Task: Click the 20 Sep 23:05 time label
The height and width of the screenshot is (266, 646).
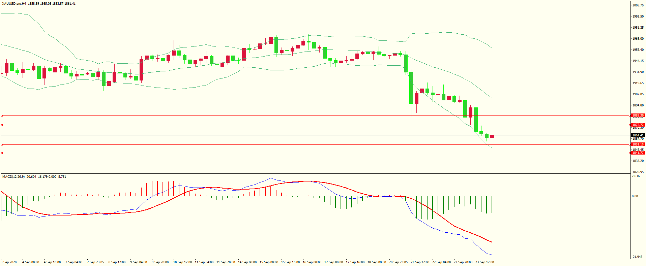Action: click(x=398, y=262)
